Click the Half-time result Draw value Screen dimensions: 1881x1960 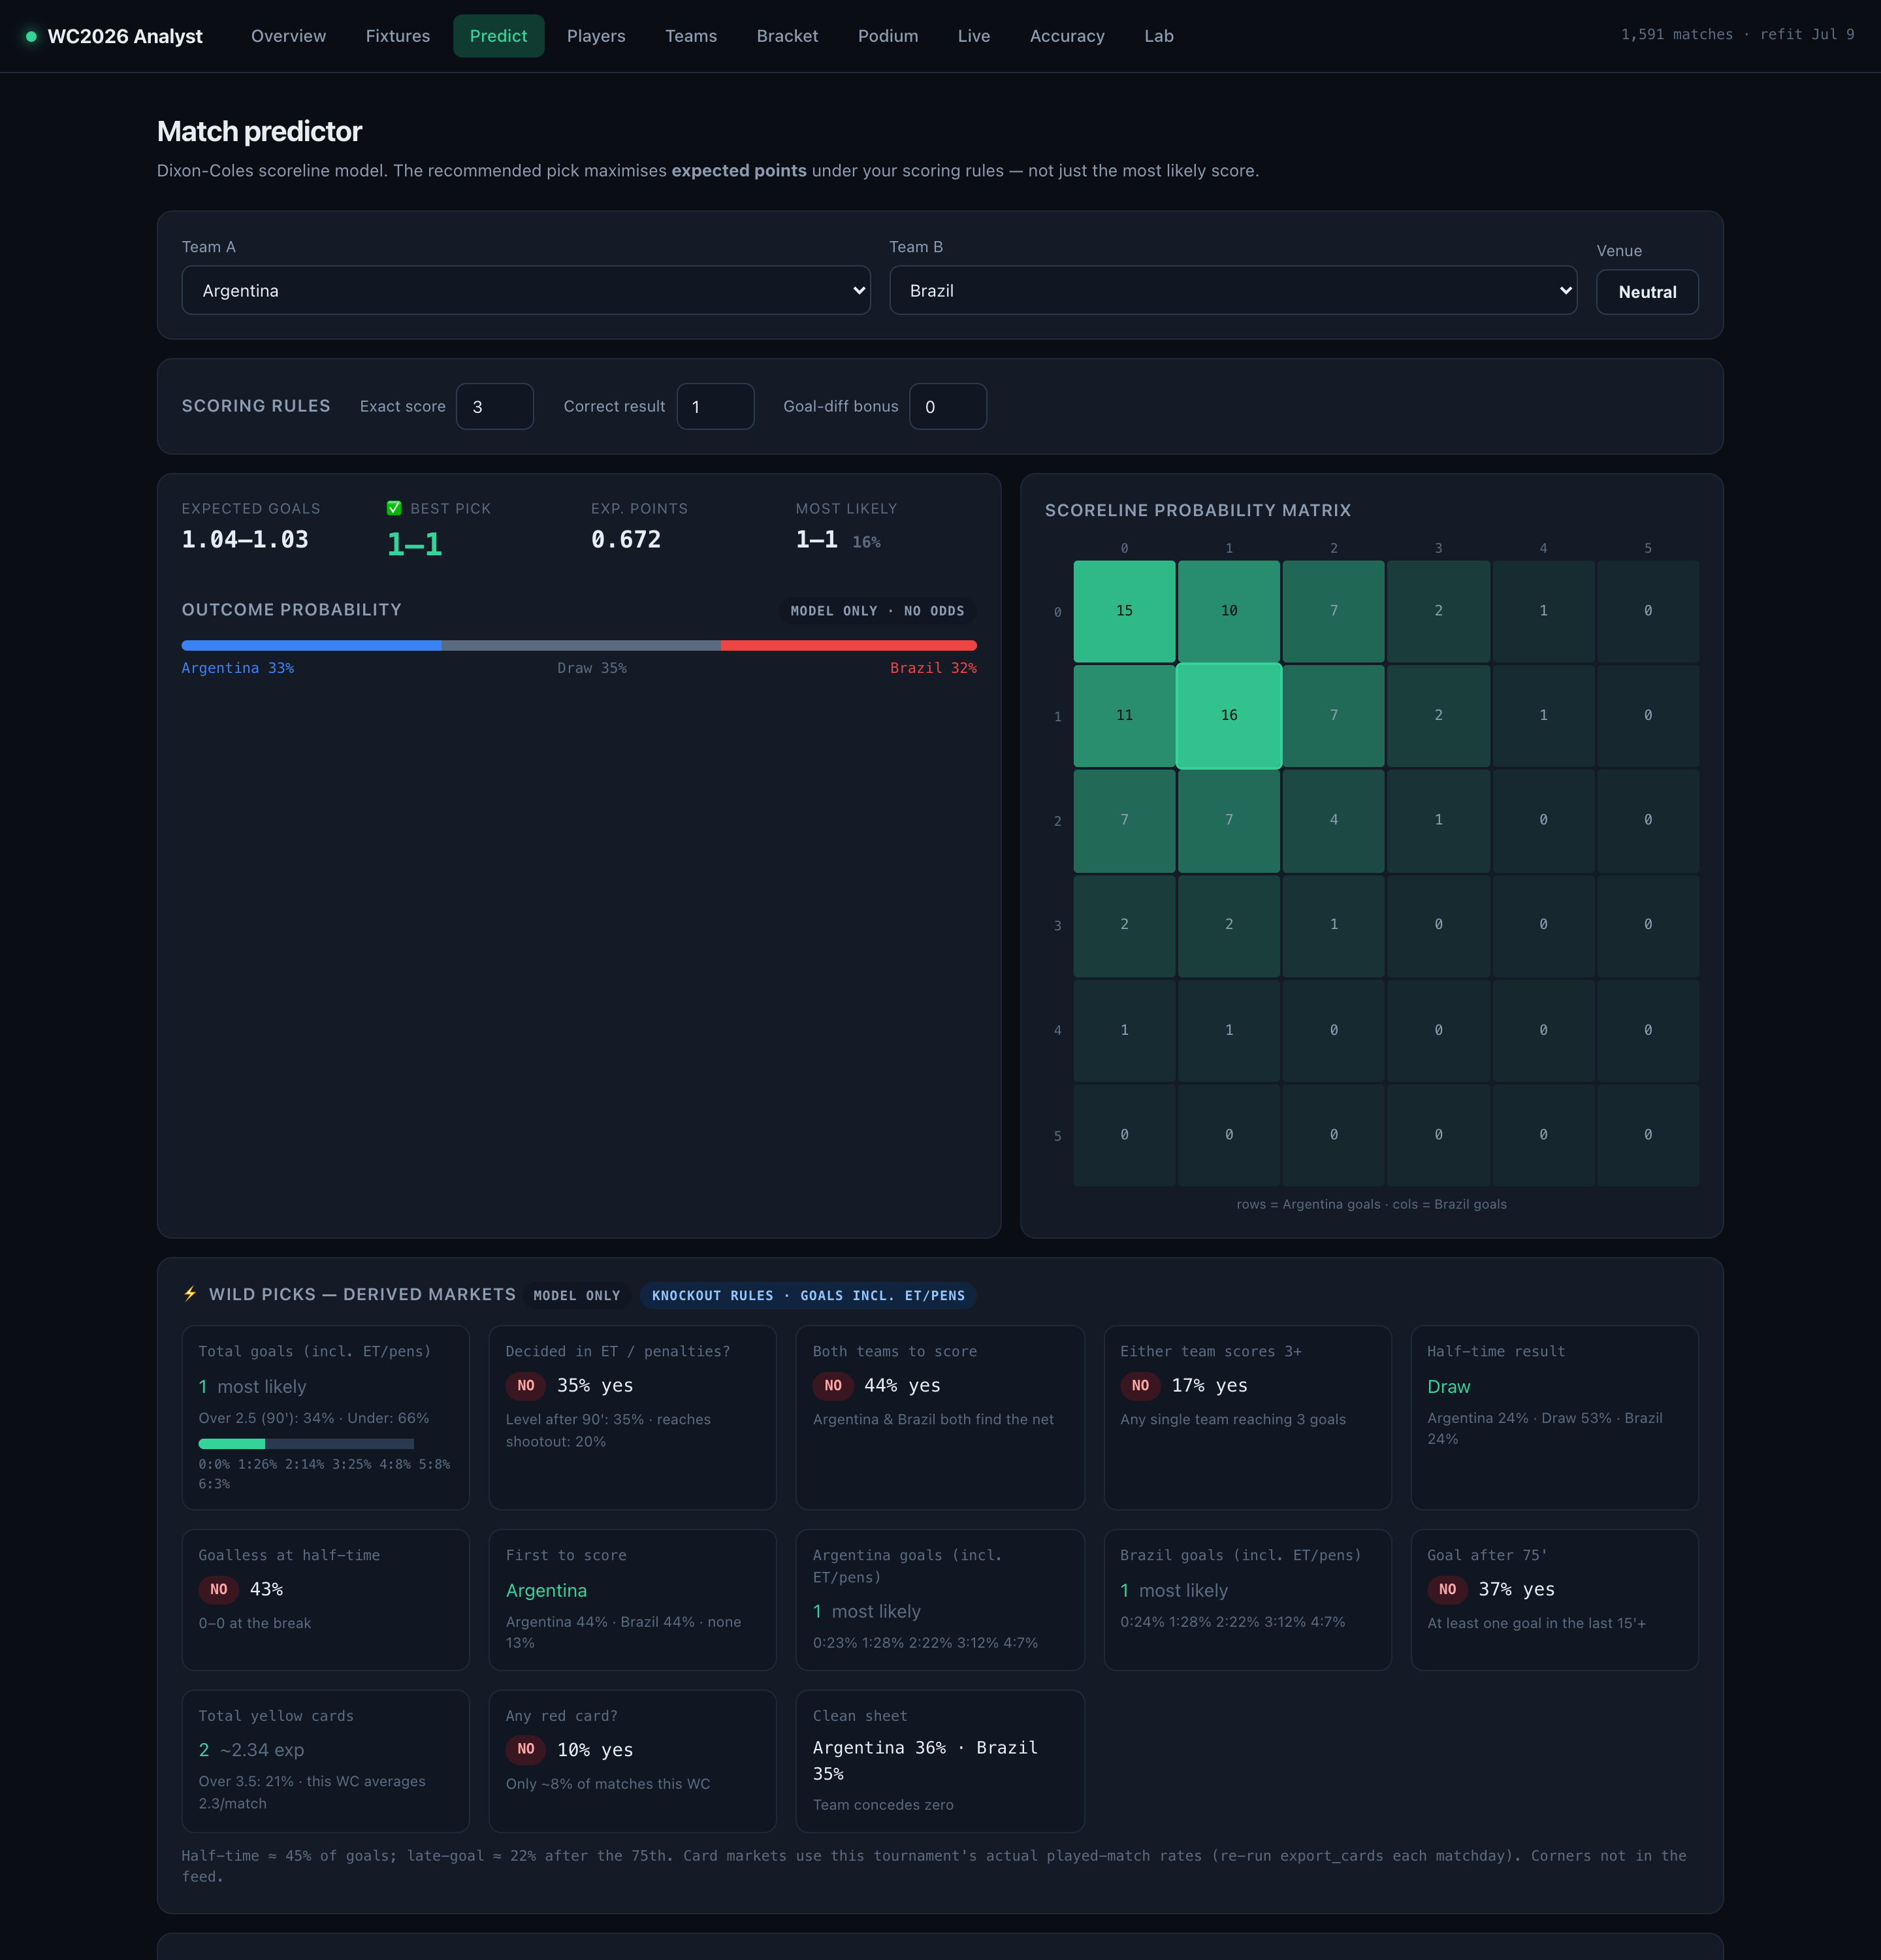1448,1387
